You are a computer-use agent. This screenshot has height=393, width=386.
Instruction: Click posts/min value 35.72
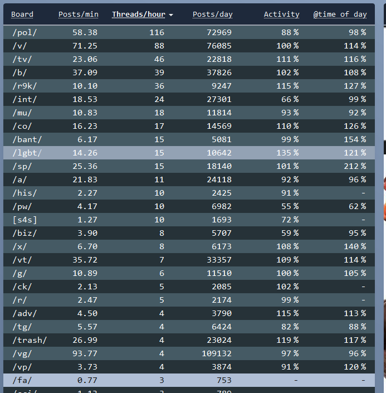click(x=85, y=260)
